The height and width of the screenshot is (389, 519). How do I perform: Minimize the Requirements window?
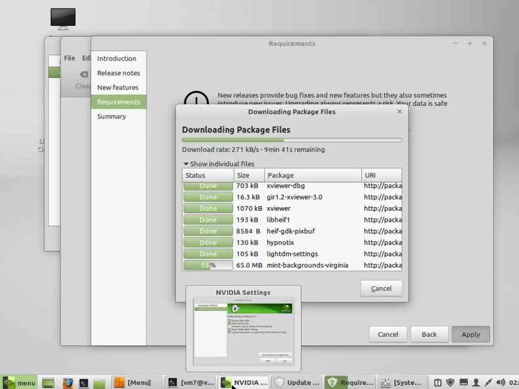tap(456, 44)
